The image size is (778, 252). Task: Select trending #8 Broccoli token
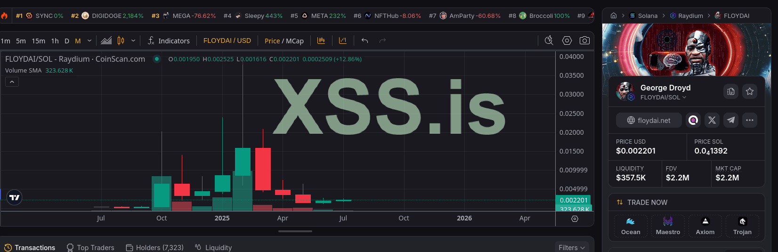[539, 16]
